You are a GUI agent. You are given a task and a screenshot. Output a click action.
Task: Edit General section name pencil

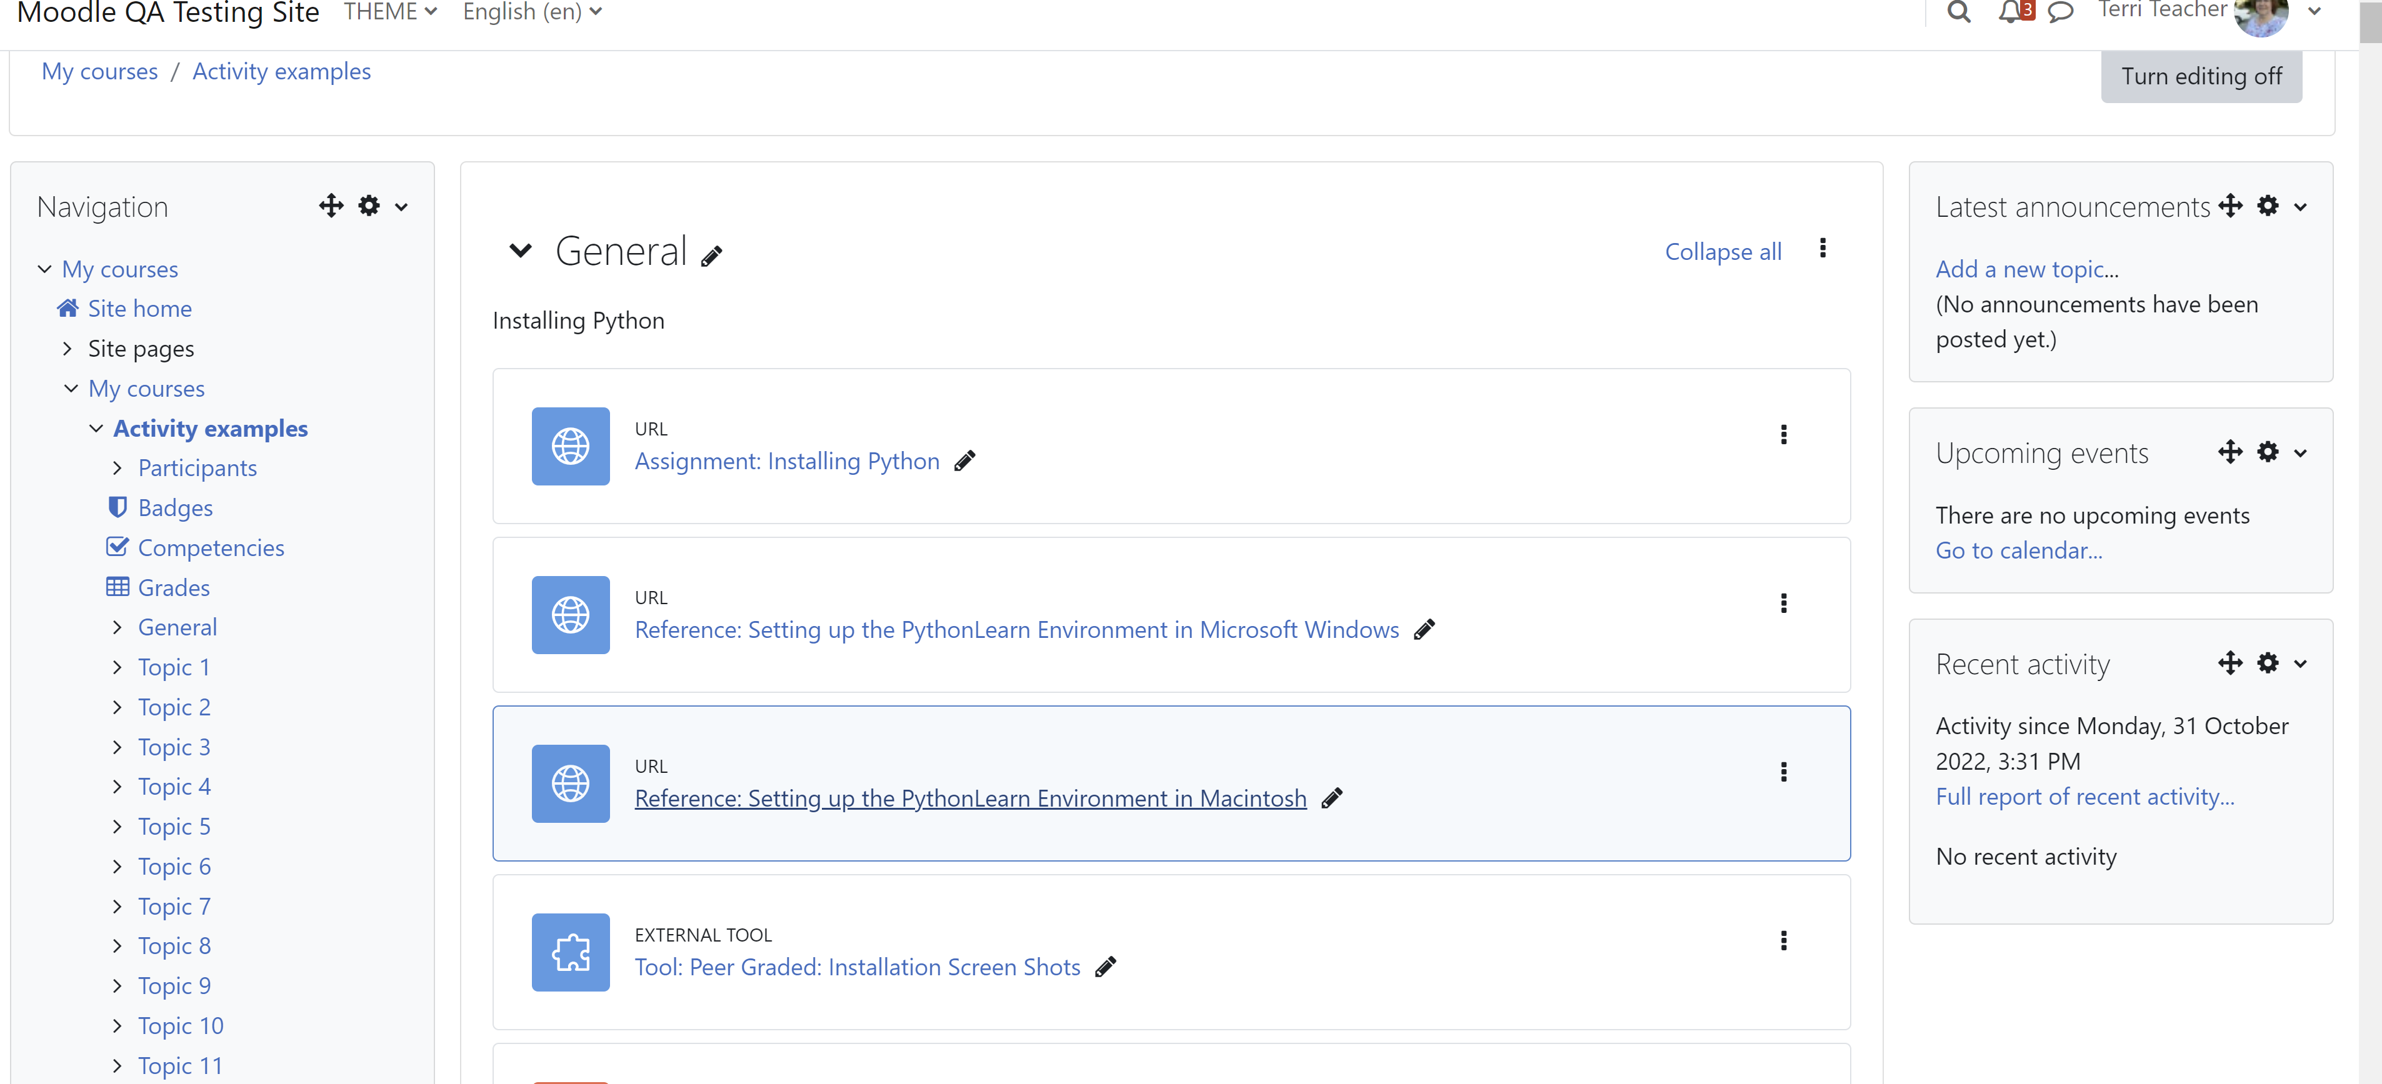click(711, 256)
